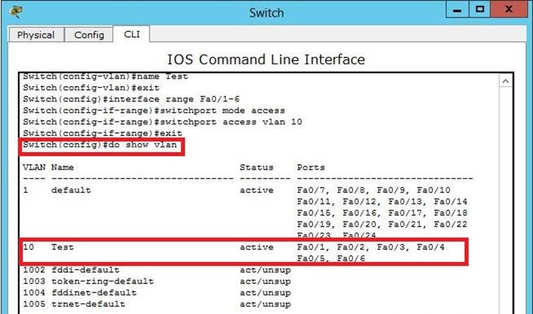Click the 'switchport access vlan 10' line
The width and height of the screenshot is (533, 314).
click(162, 122)
